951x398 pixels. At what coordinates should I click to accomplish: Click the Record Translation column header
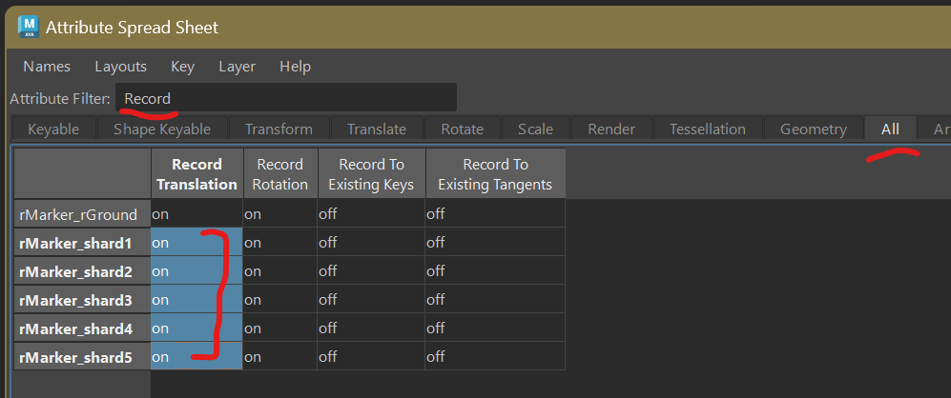pyautogui.click(x=196, y=174)
